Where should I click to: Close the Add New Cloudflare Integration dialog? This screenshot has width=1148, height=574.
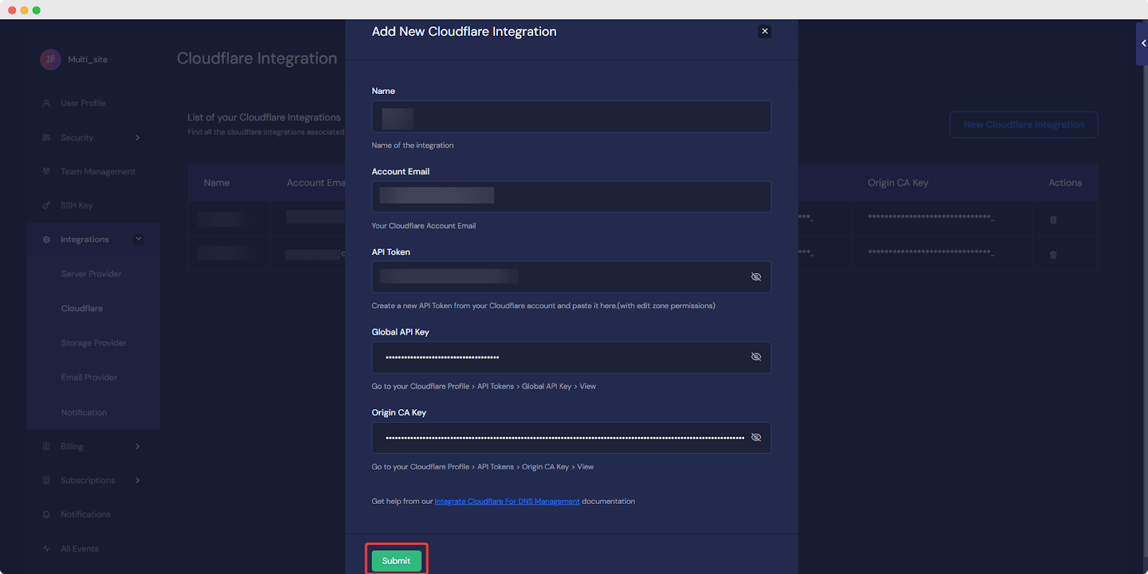[x=765, y=32]
